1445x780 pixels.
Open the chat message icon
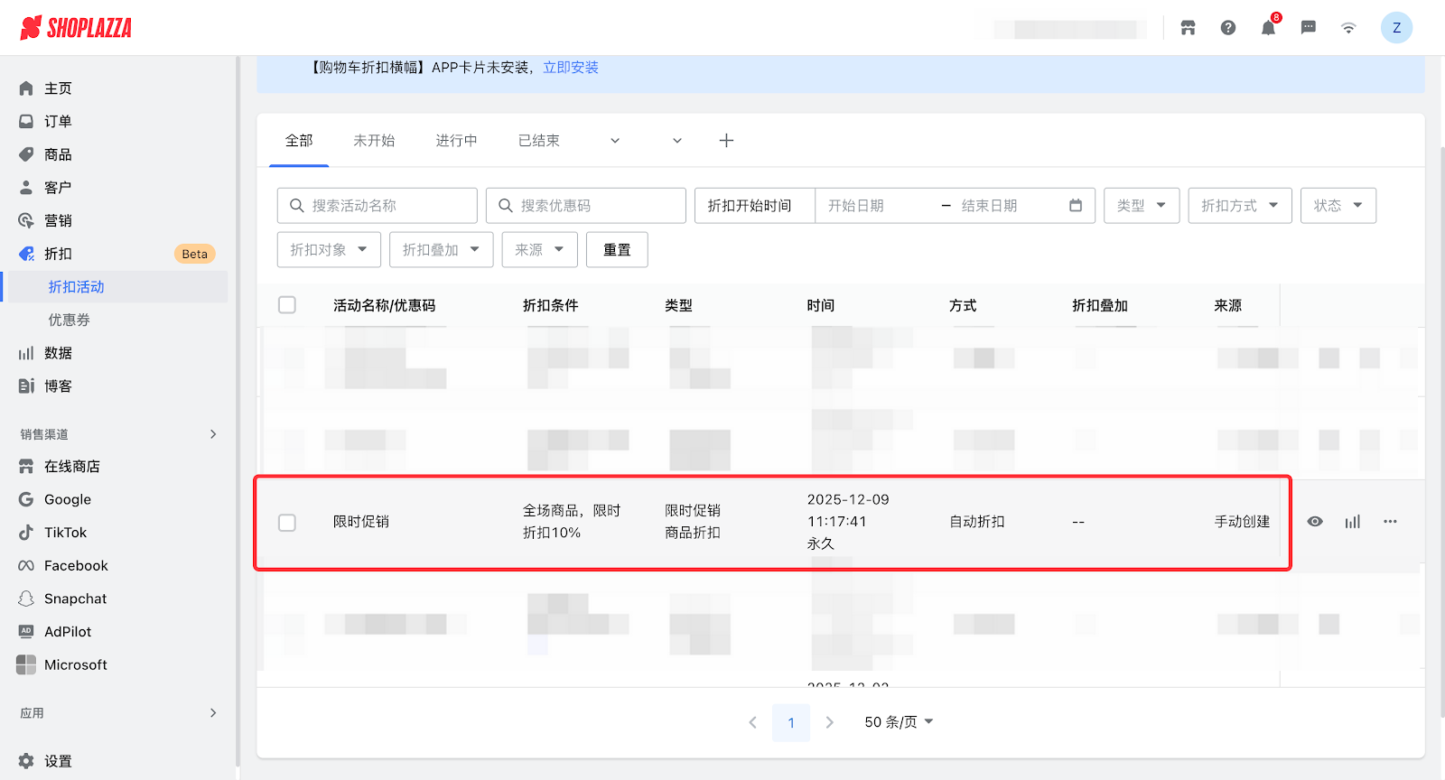(1308, 28)
